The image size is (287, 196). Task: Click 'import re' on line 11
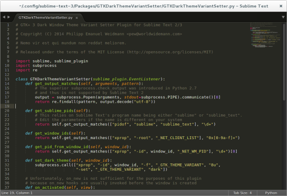tap(26, 70)
